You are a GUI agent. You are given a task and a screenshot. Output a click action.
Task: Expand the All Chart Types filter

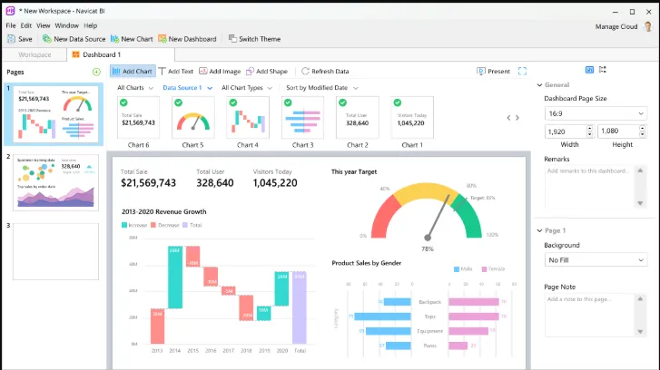pyautogui.click(x=247, y=88)
